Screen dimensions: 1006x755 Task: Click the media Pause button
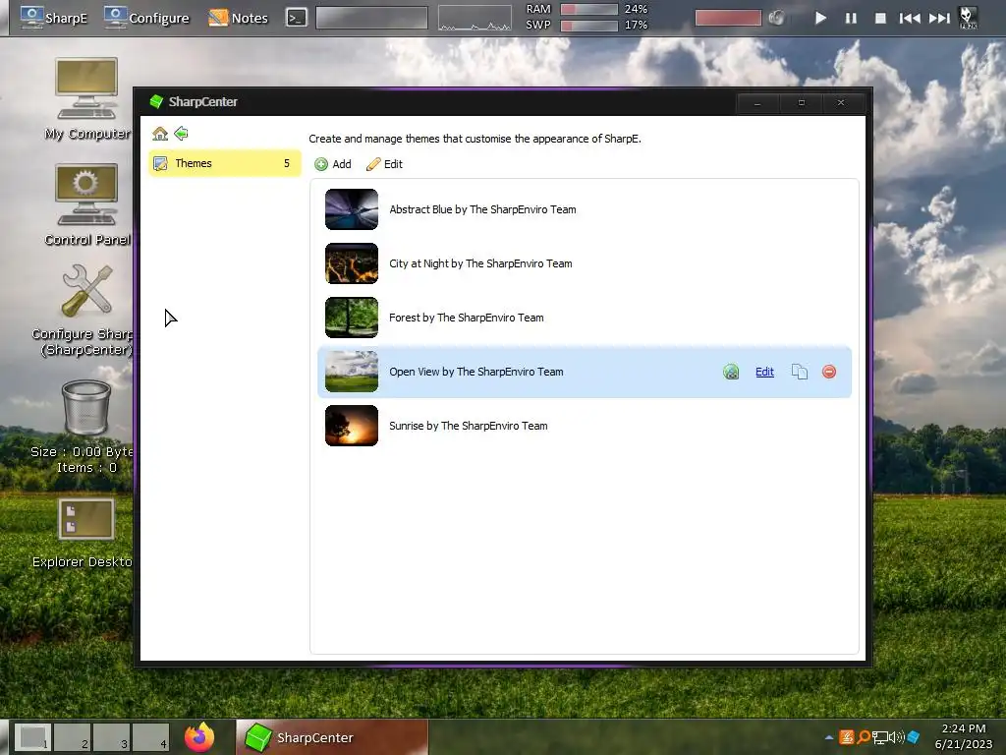coord(851,18)
